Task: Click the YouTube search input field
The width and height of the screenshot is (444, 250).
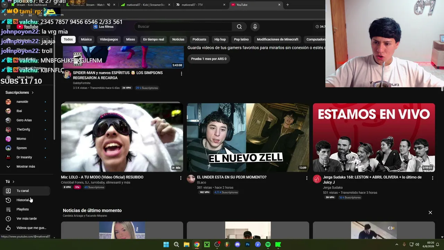Action: [183, 27]
